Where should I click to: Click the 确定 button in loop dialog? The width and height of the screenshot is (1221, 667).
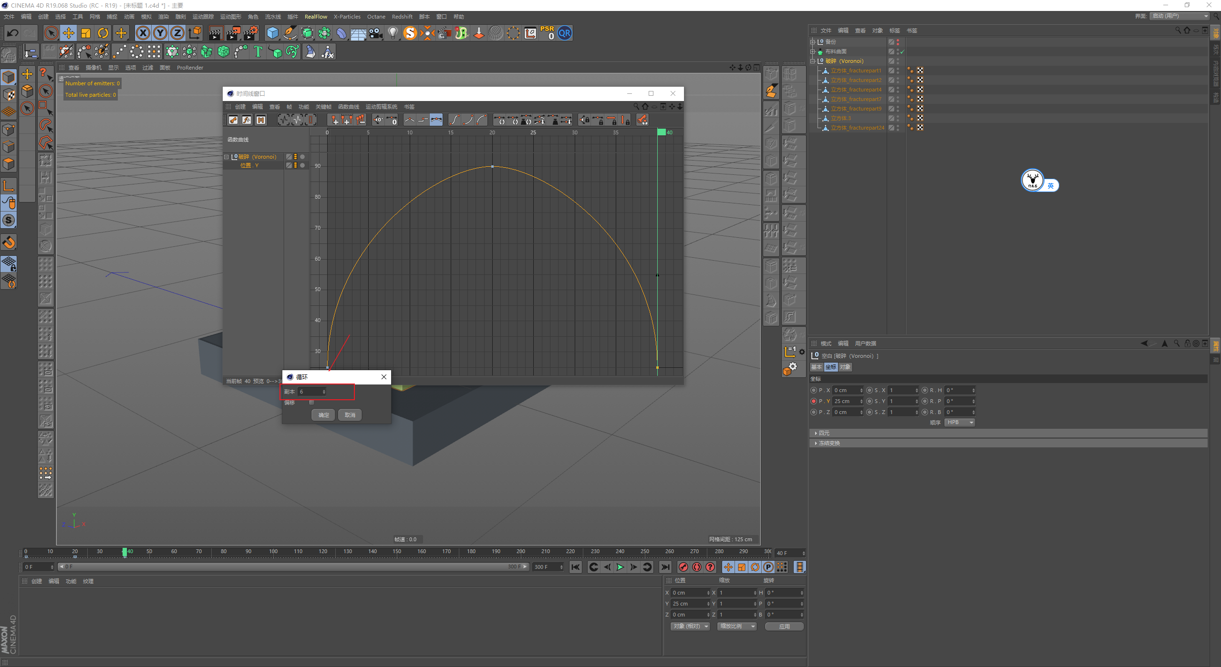click(323, 415)
